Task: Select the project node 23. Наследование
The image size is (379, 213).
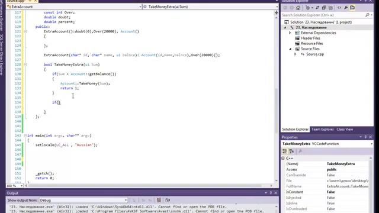Action: tap(311, 27)
